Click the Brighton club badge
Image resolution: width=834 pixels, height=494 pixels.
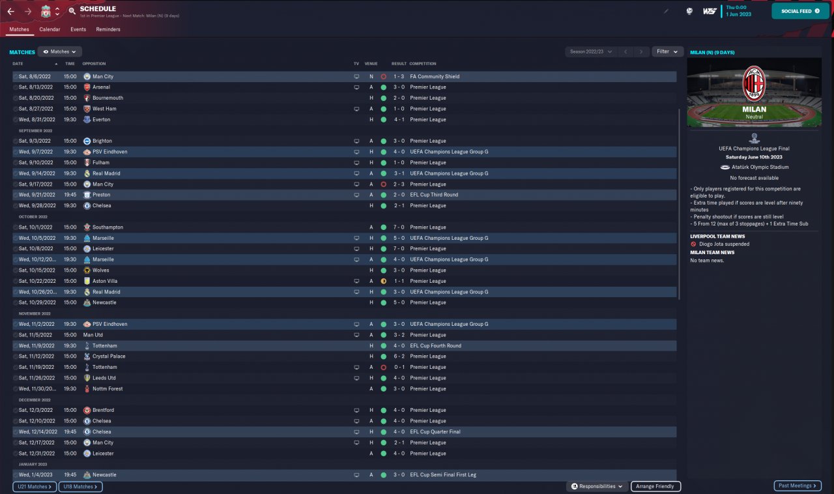coord(87,141)
